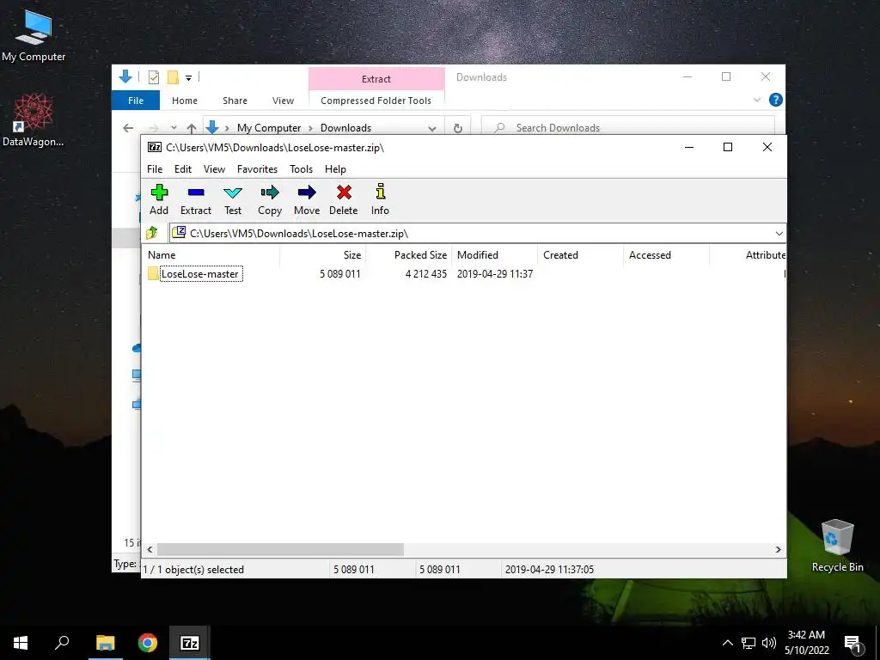Click the LoseLose-master folder icon
Screen dimensions: 880x660
coord(153,274)
